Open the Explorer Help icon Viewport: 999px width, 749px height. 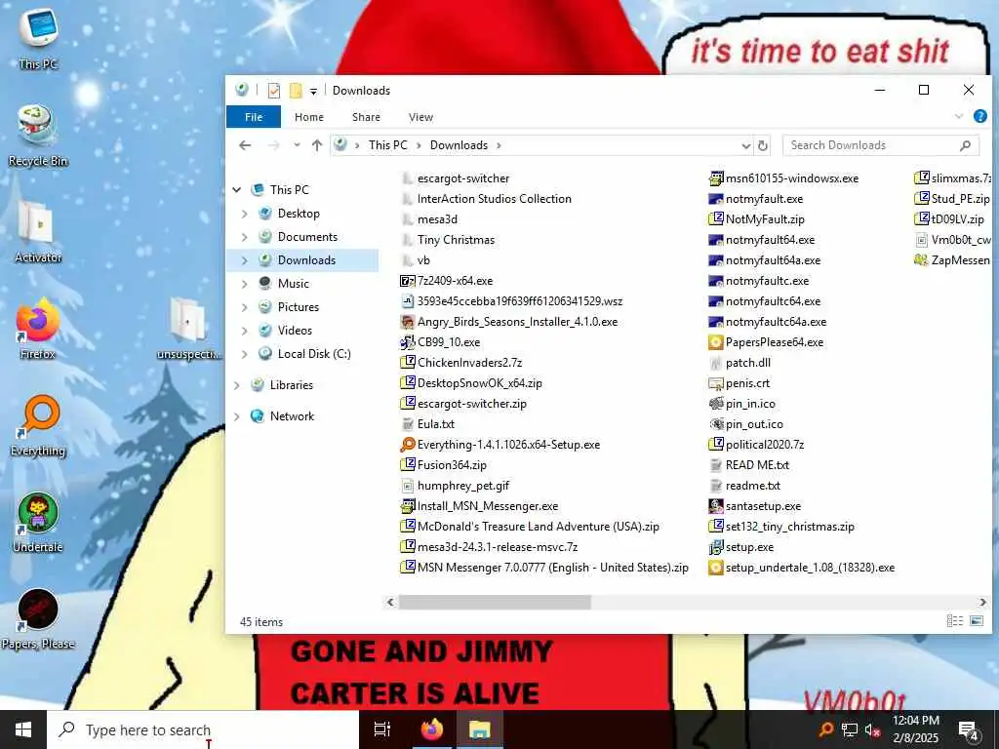979,117
